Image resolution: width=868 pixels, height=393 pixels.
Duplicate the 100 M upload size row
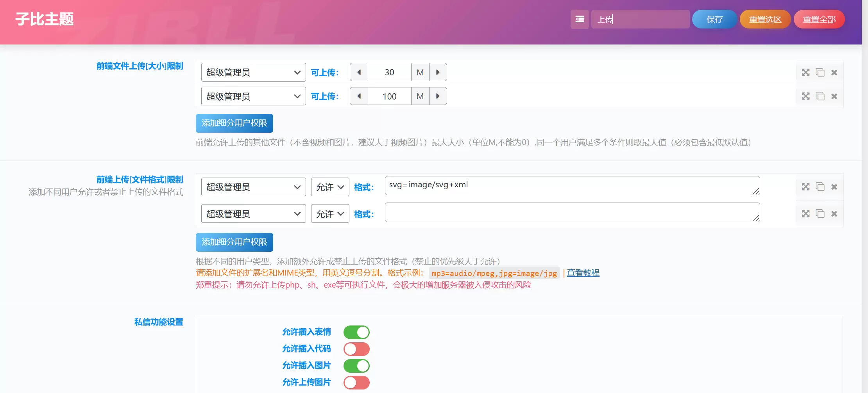click(x=820, y=96)
